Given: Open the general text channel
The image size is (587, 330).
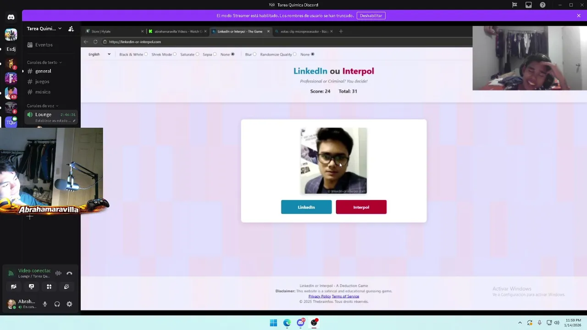Looking at the screenshot, I should (51, 71).
